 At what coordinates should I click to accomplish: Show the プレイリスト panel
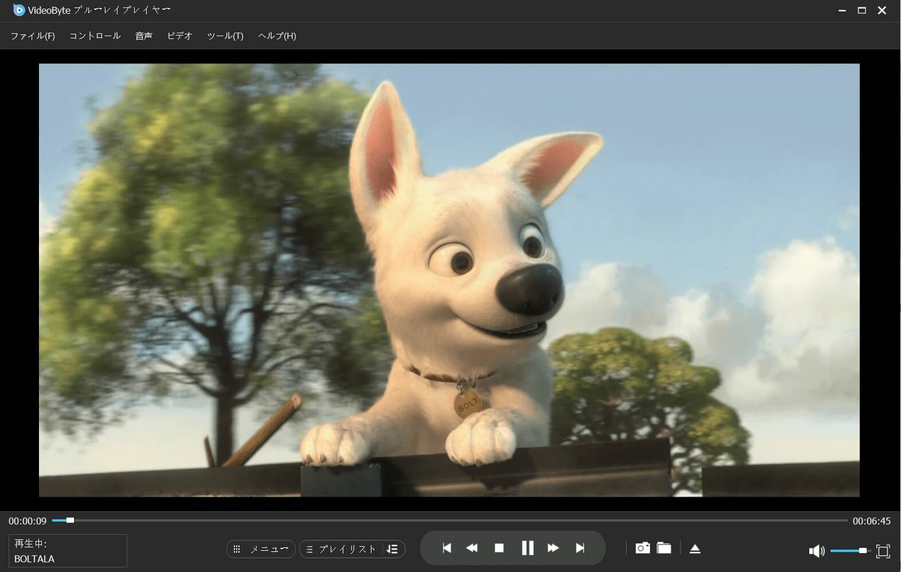[x=342, y=549]
